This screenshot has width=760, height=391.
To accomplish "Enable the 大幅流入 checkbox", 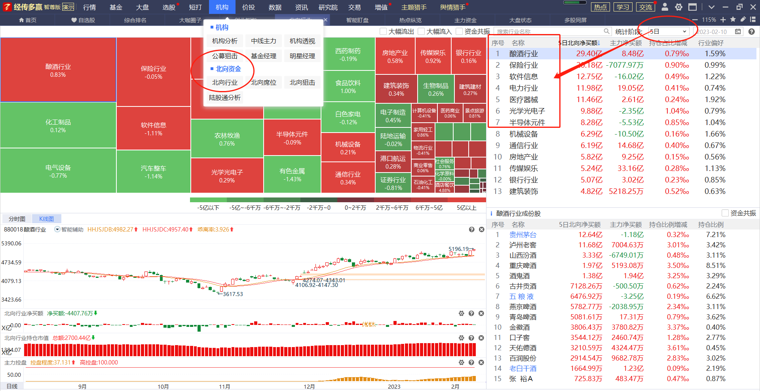I will tap(421, 31).
